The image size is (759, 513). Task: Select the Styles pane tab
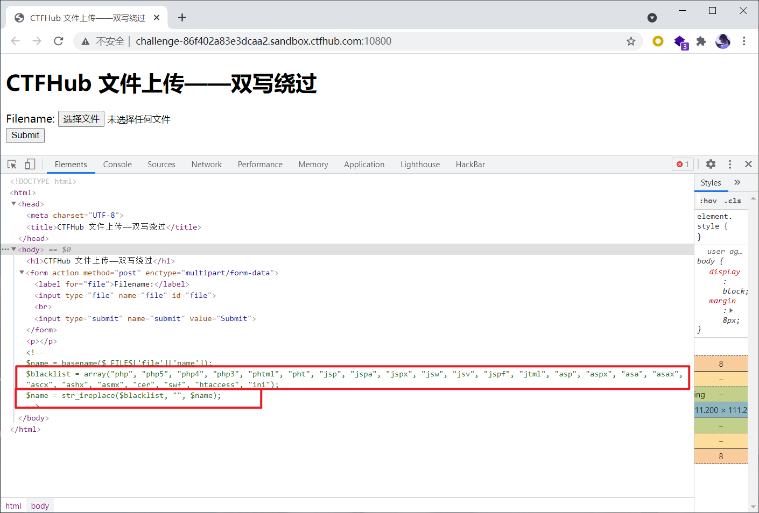pos(711,183)
